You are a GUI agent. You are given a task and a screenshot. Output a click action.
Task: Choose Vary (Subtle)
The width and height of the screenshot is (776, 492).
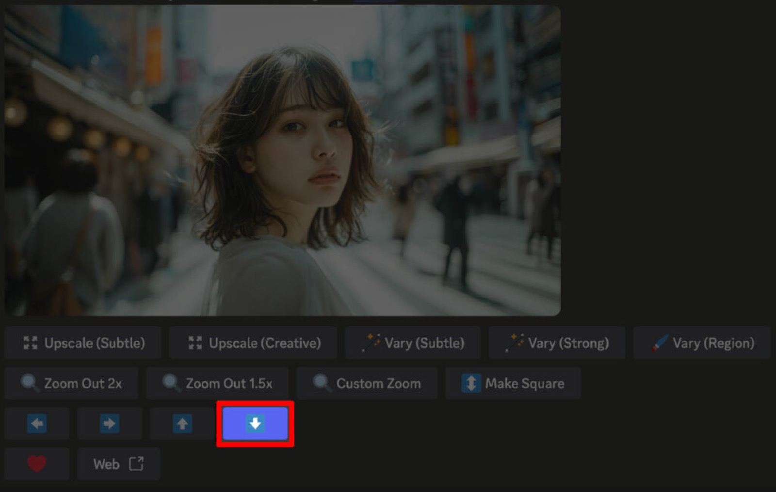[413, 343]
